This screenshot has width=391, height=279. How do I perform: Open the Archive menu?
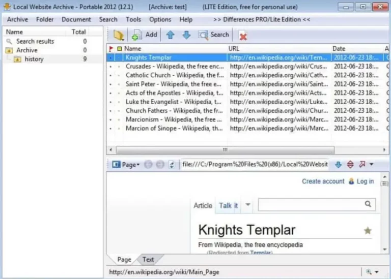tap(17, 19)
